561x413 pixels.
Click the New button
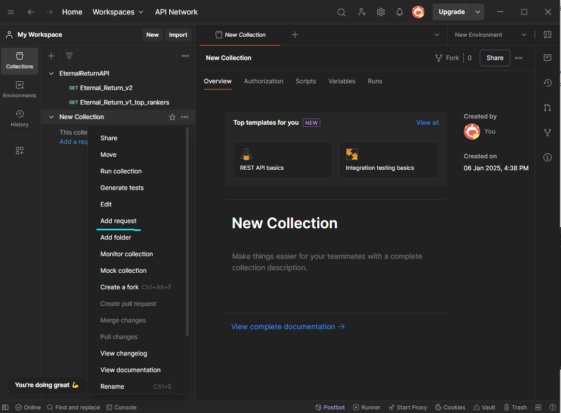153,35
